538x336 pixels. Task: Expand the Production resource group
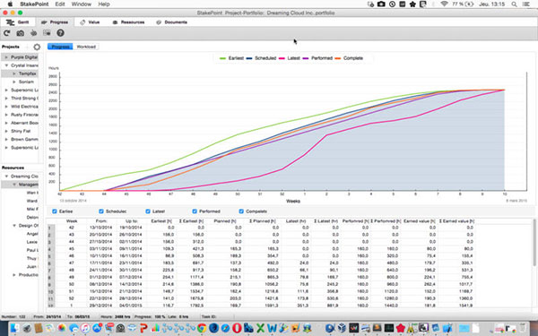point(14,275)
